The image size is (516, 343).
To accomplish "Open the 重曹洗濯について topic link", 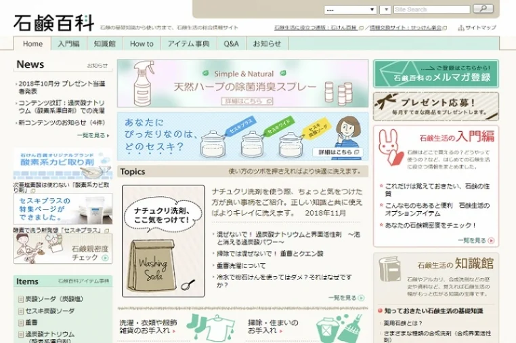I will [x=241, y=266].
